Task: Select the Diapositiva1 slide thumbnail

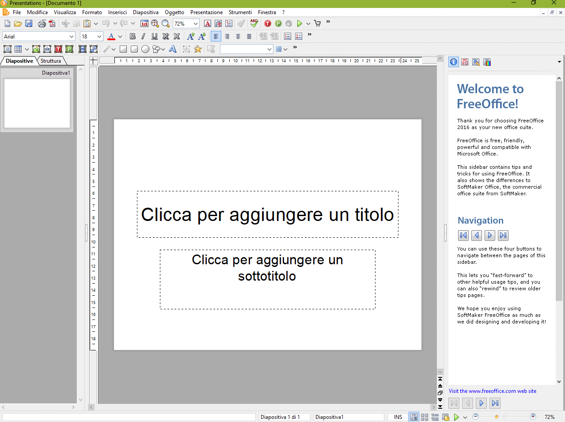Action: click(x=37, y=103)
